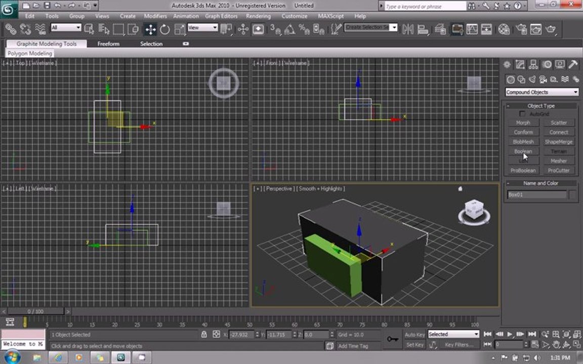This screenshot has height=364, width=583.
Task: Open the Curve Editor icon
Action: pyautogui.click(x=472, y=29)
